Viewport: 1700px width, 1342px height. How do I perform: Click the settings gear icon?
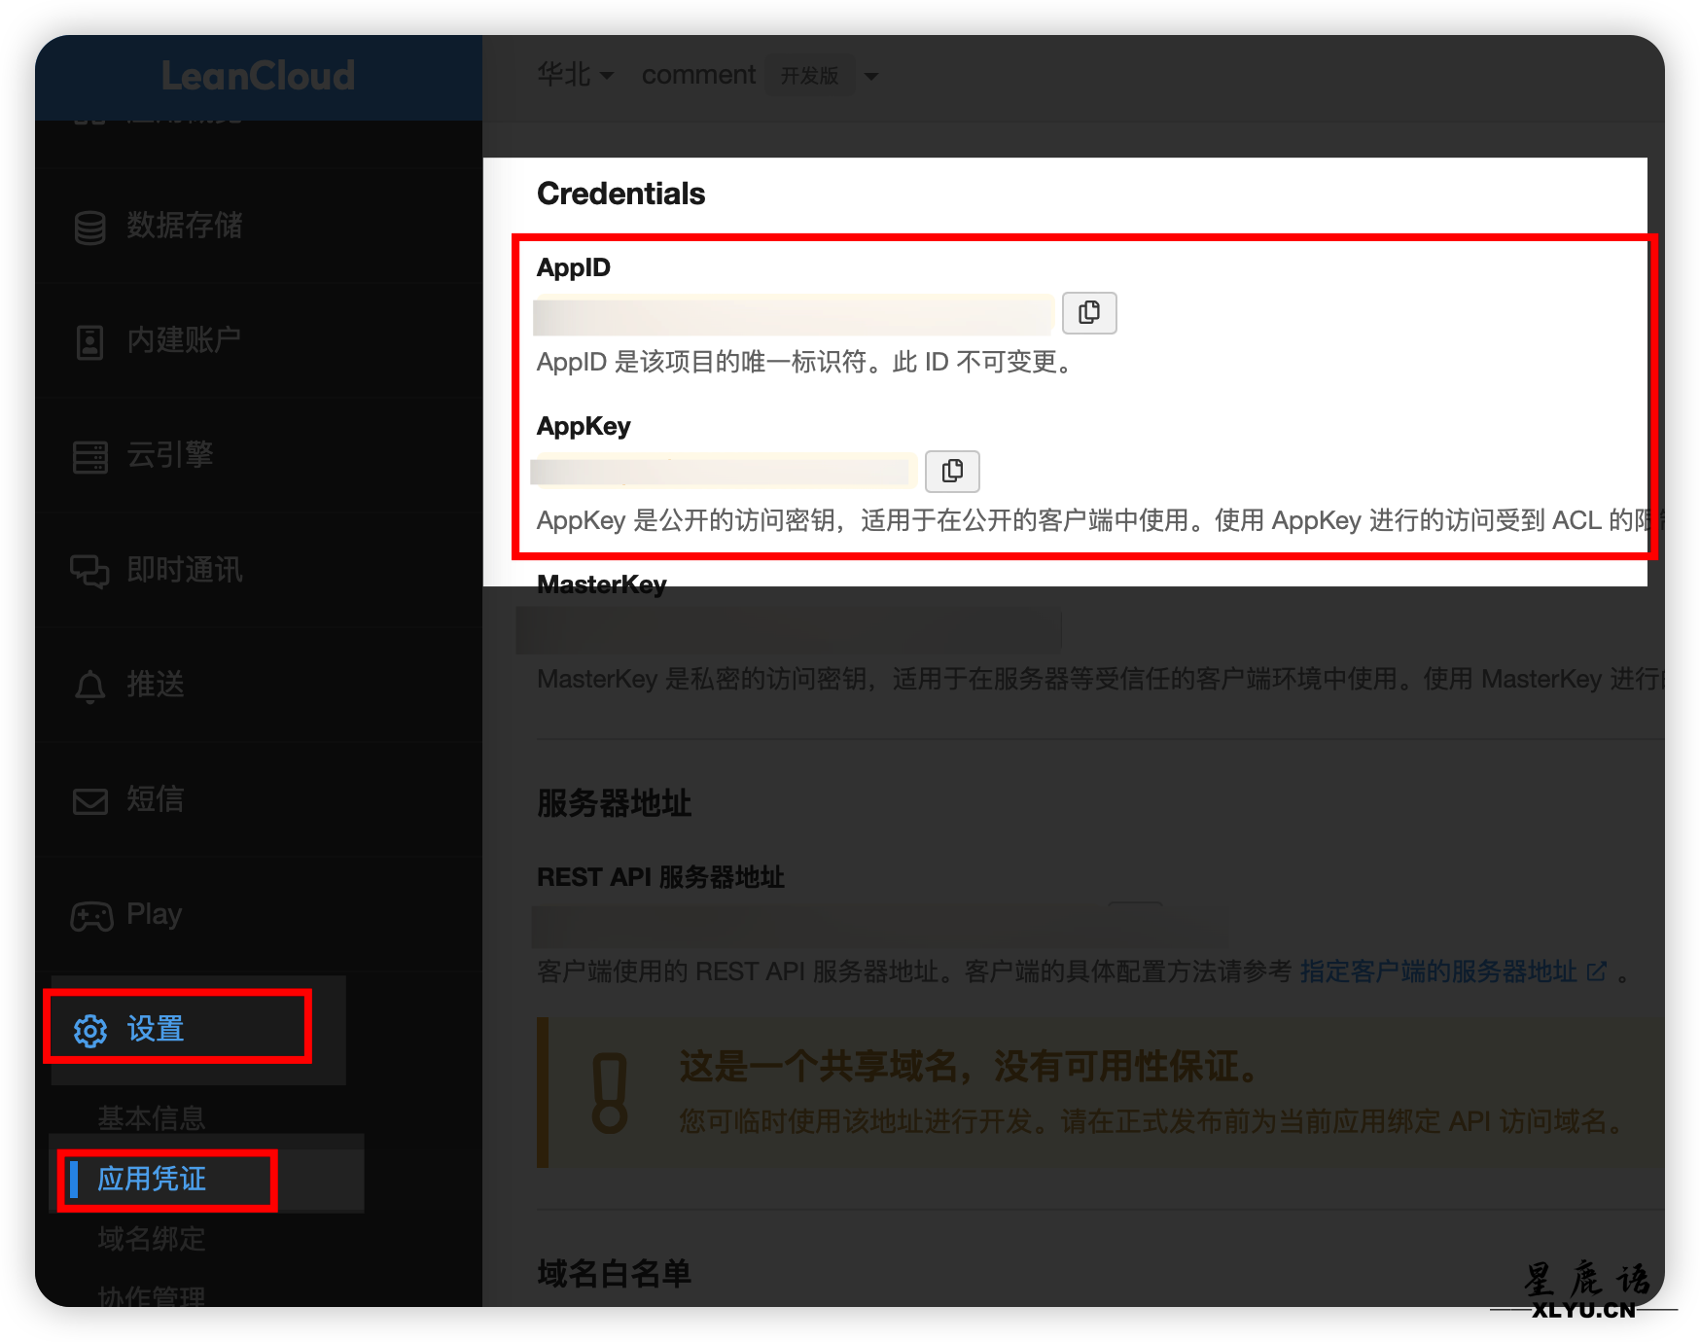(x=90, y=1031)
